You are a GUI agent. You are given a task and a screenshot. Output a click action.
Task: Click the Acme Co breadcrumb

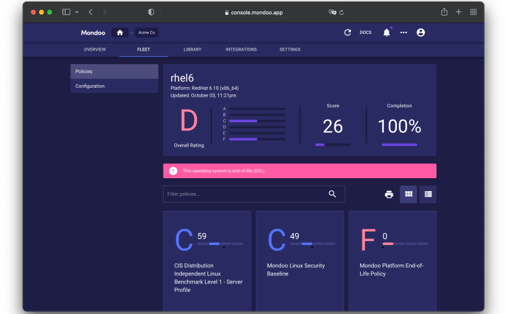(147, 32)
